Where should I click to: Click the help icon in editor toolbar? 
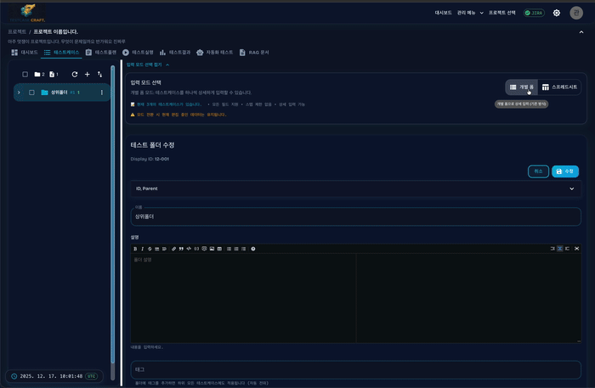pyautogui.click(x=253, y=248)
